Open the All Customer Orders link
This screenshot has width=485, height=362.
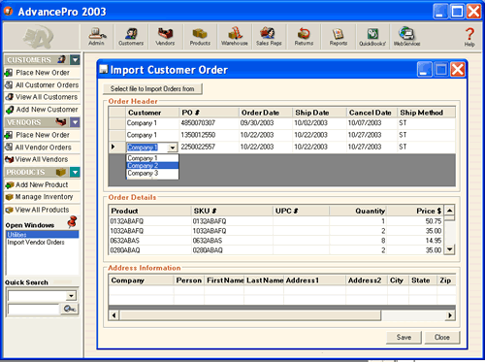(x=48, y=85)
